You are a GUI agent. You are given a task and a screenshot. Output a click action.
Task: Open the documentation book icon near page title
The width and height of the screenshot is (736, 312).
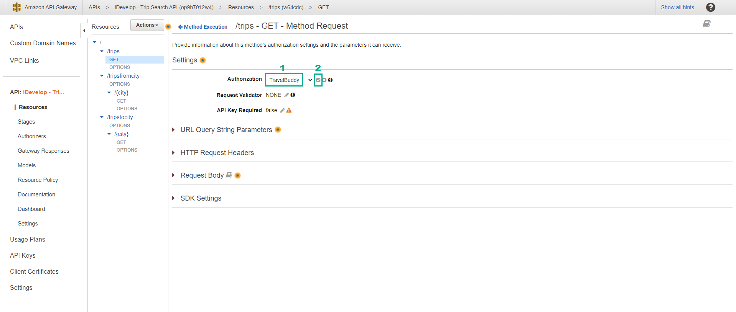pos(706,24)
